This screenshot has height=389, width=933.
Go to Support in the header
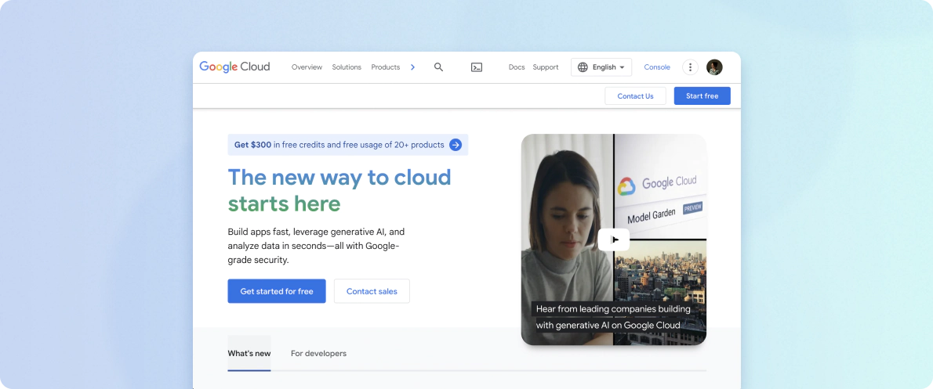pos(546,67)
